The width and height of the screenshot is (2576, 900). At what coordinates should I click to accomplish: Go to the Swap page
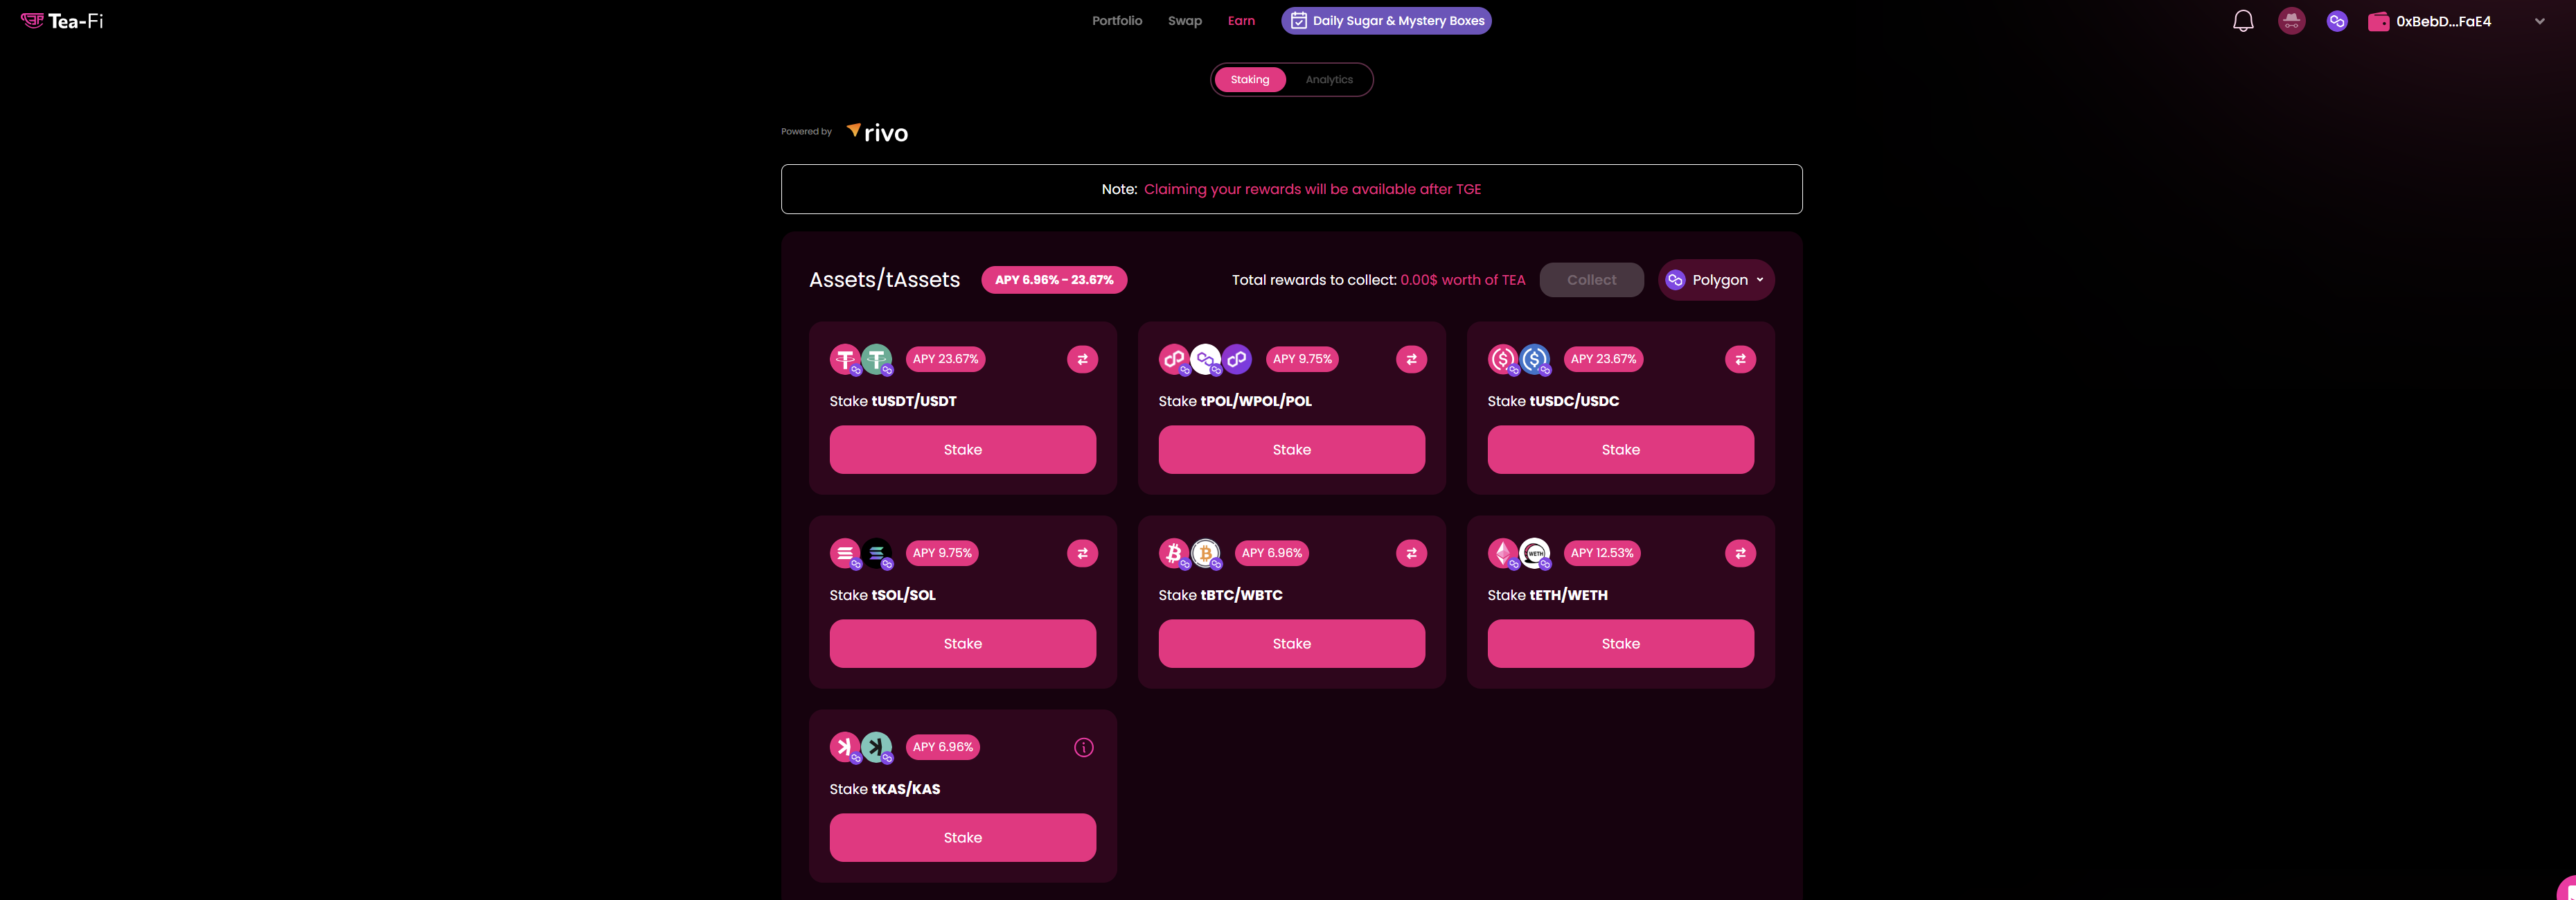[1184, 21]
